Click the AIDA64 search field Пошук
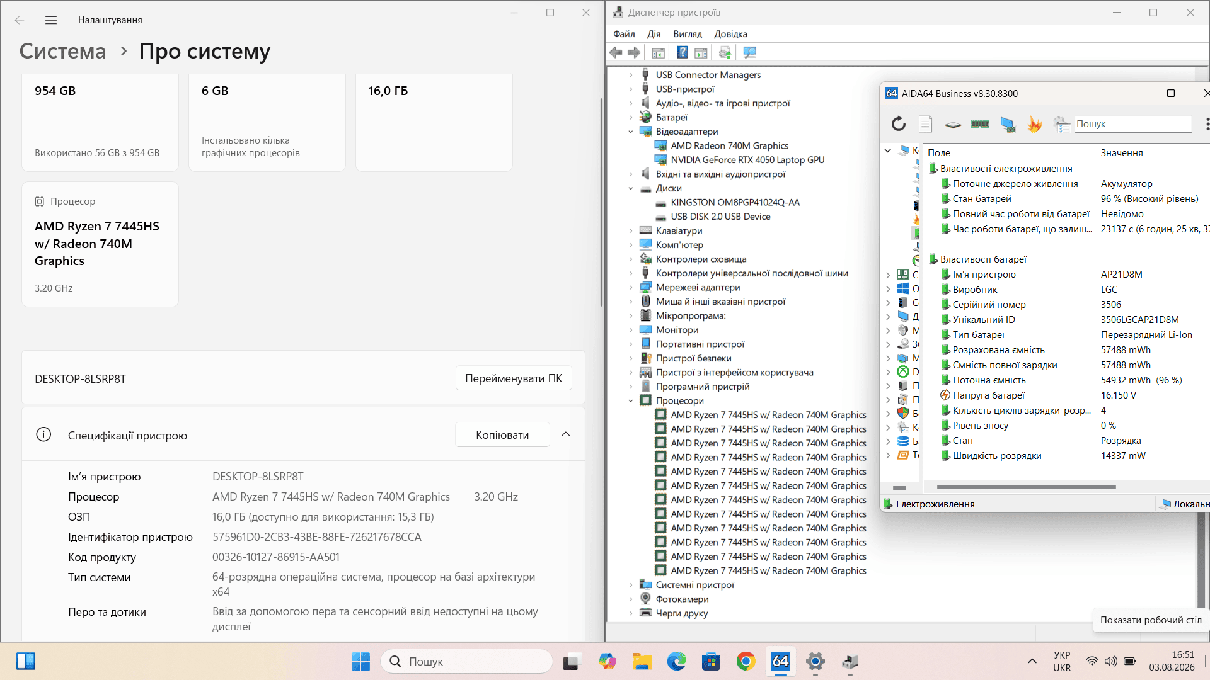 click(x=1132, y=124)
